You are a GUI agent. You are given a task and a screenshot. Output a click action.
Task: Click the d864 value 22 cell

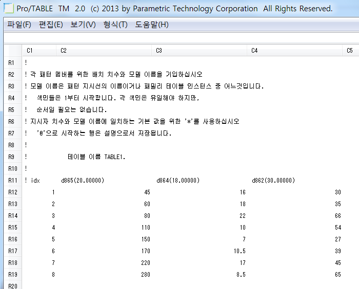tap(243, 216)
